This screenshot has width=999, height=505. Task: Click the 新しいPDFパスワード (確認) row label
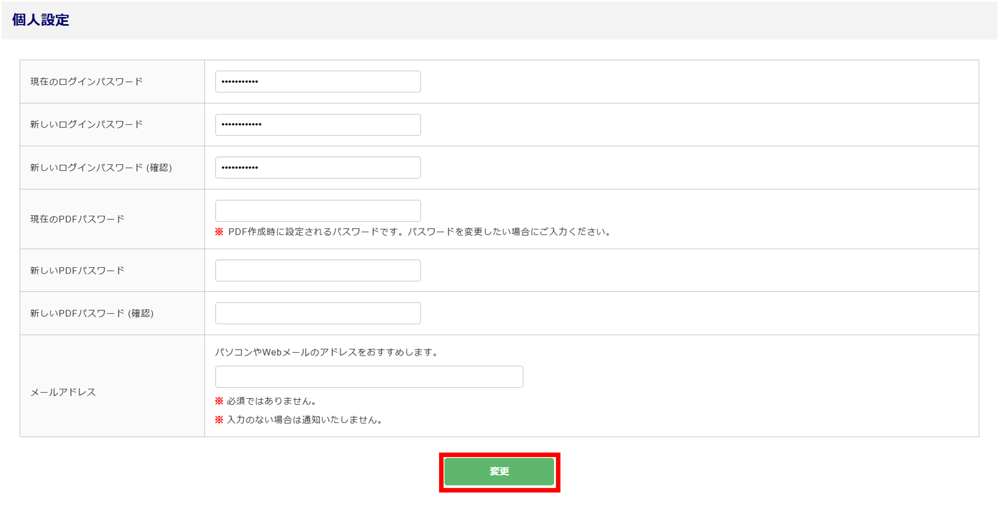[x=92, y=314]
